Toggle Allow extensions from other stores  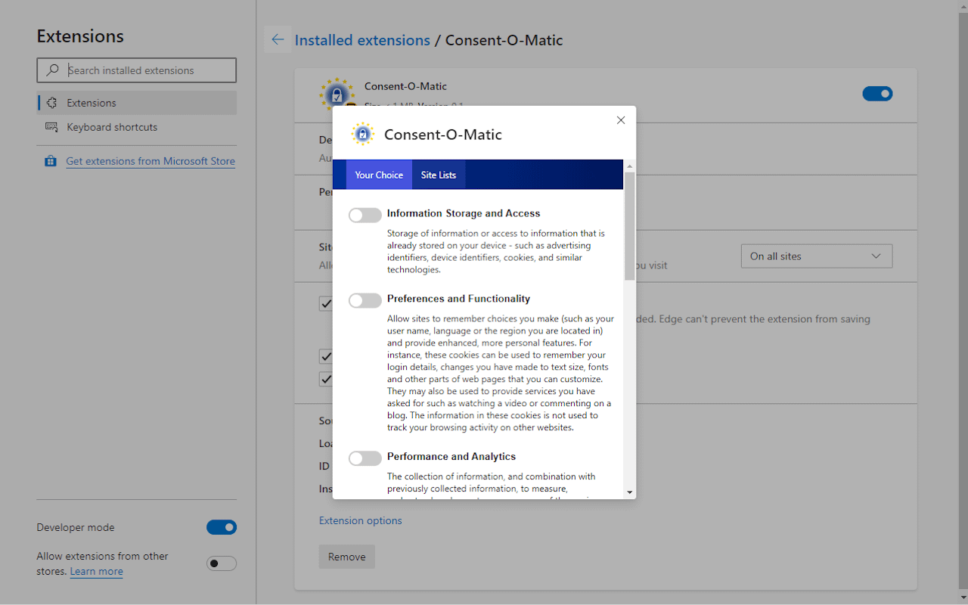tap(222, 563)
